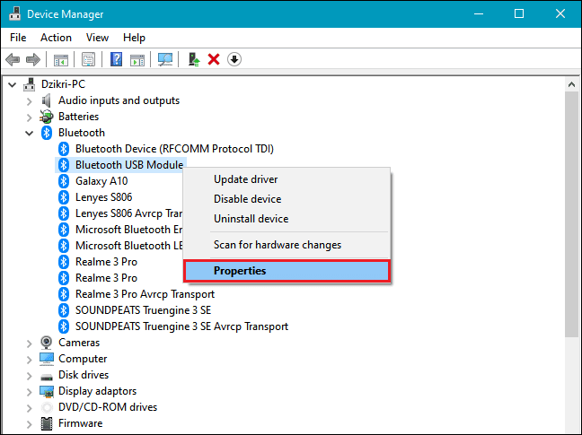The height and width of the screenshot is (435, 582).
Task: Click the Bluetooth category icon
Action: pyautogui.click(x=47, y=133)
